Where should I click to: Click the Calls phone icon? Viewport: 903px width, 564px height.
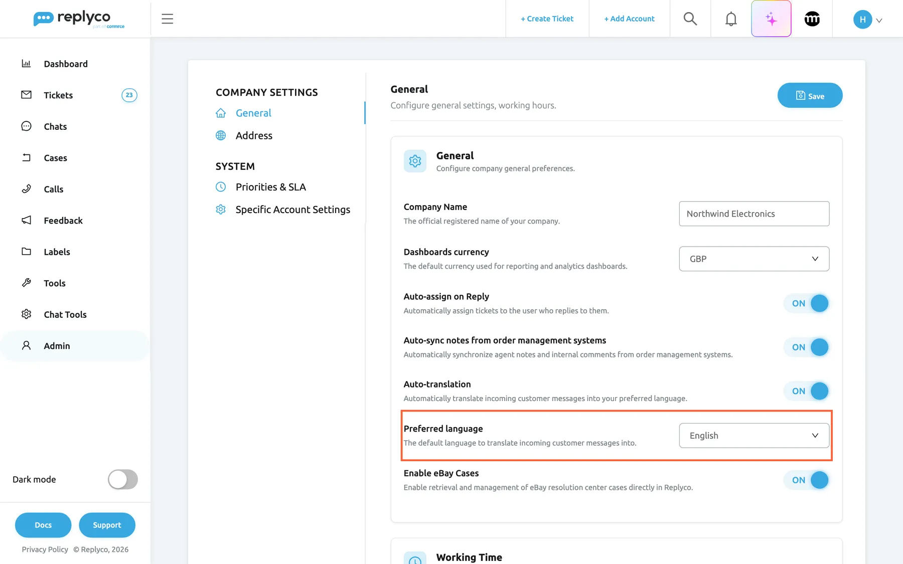tap(27, 189)
